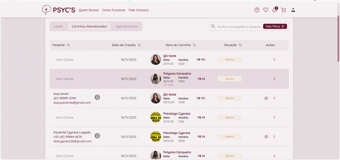Sort by Situação column

pyautogui.click(x=240, y=45)
